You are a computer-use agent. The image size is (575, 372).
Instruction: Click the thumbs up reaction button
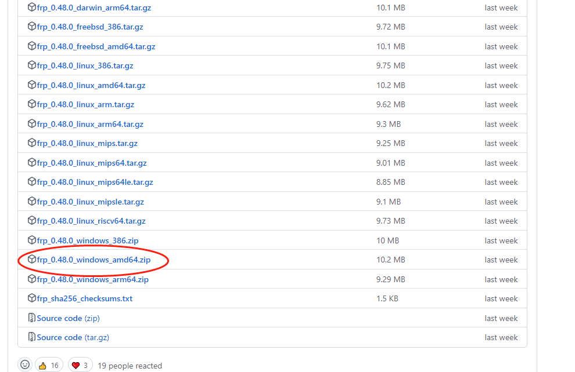49,365
